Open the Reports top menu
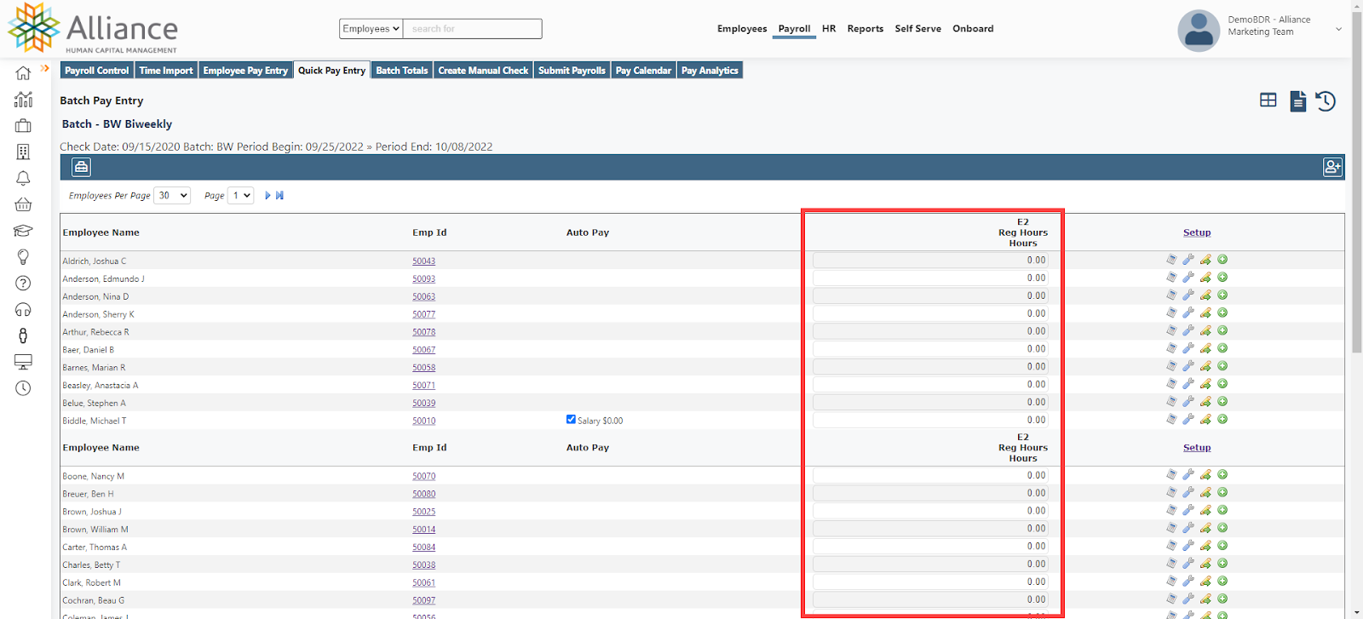 pos(866,29)
